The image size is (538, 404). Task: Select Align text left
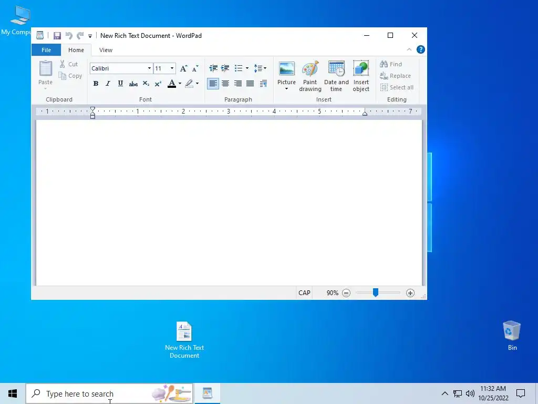[x=213, y=84]
